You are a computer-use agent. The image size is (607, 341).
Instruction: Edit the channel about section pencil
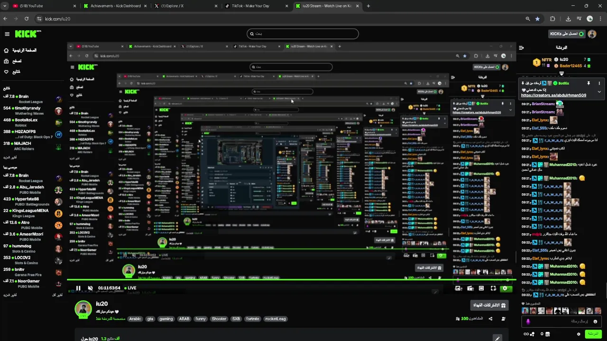(497, 338)
